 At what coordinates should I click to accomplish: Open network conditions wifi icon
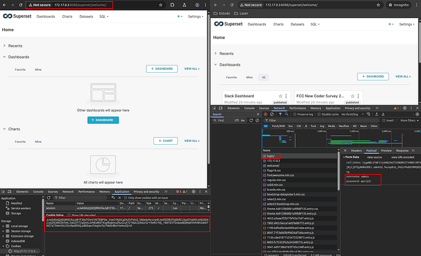(x=368, y=114)
